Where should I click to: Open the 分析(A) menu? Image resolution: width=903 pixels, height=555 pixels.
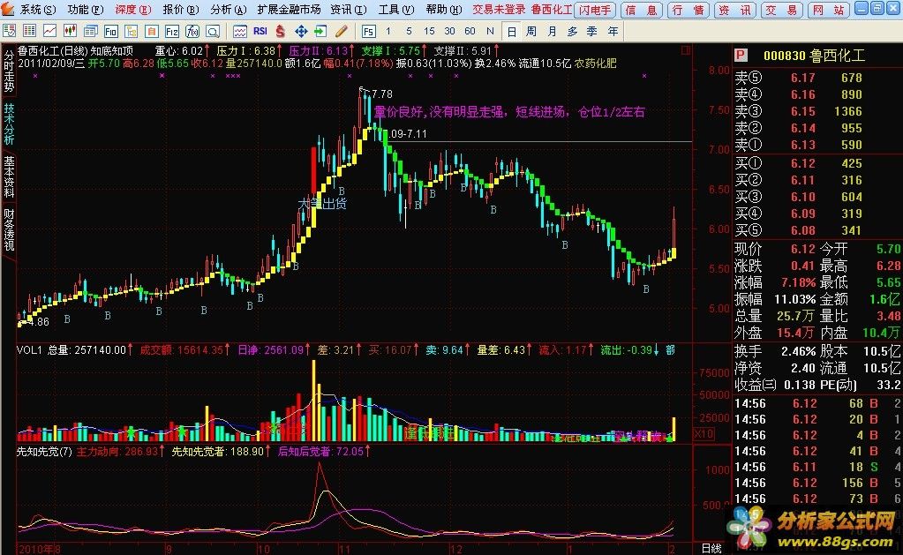228,10
